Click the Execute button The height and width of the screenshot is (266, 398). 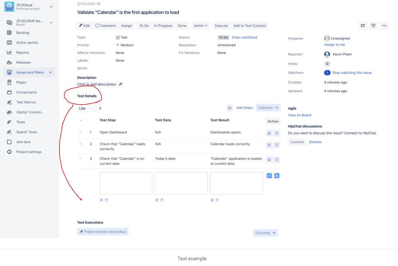coord(222,25)
